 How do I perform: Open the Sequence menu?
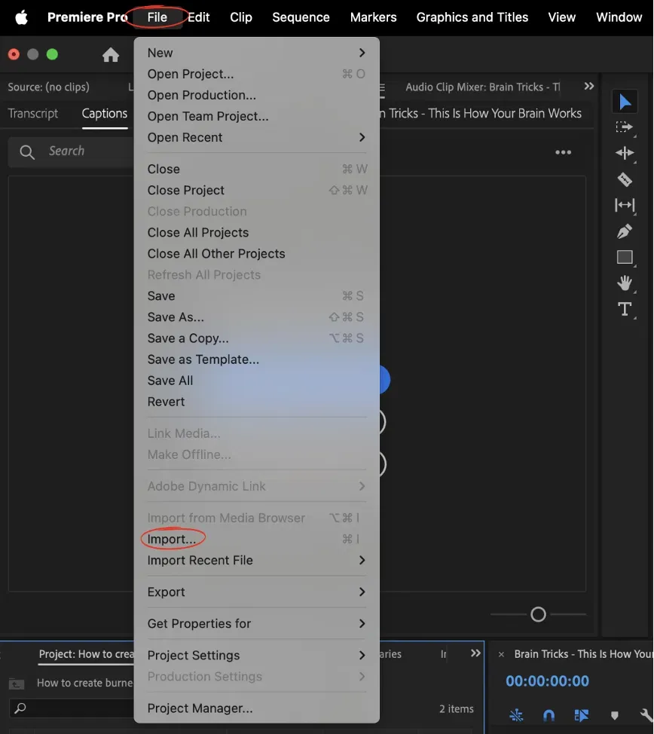[301, 17]
